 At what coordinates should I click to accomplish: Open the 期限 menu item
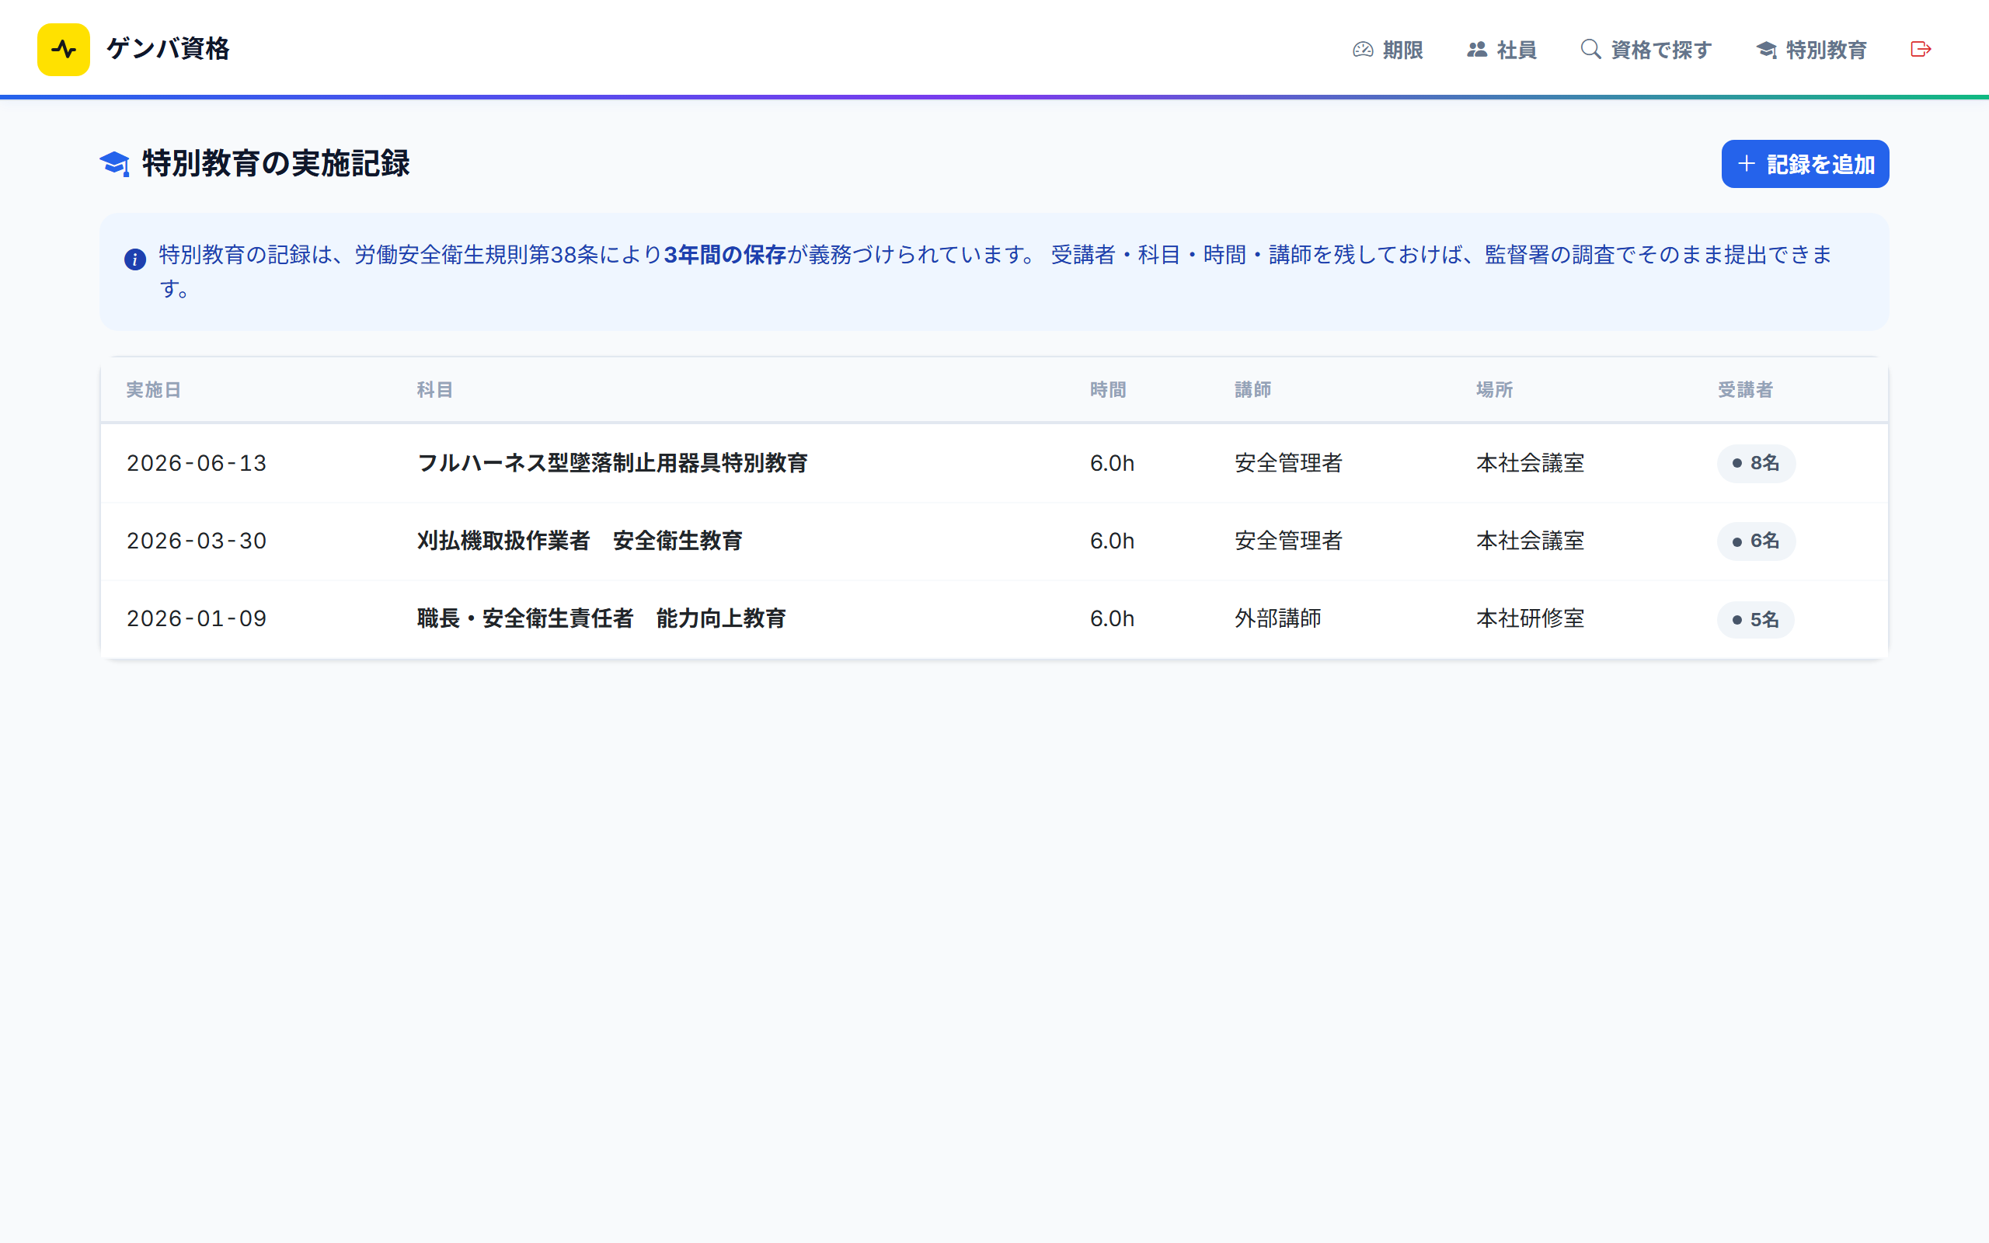(1388, 49)
